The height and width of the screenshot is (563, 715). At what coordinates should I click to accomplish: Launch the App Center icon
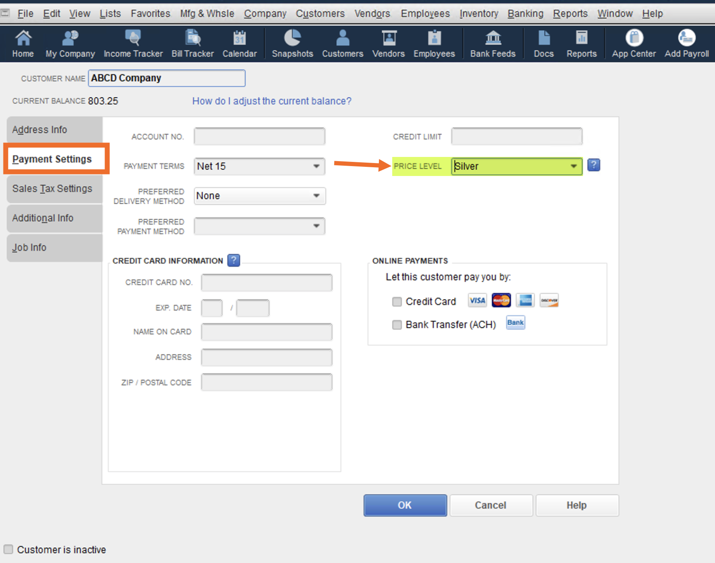coord(634,43)
